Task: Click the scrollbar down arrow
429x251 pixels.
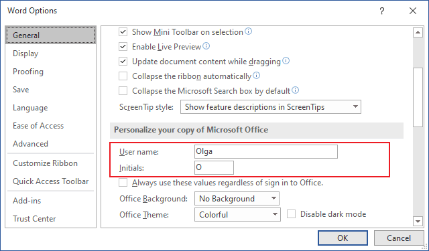Action: point(418,222)
